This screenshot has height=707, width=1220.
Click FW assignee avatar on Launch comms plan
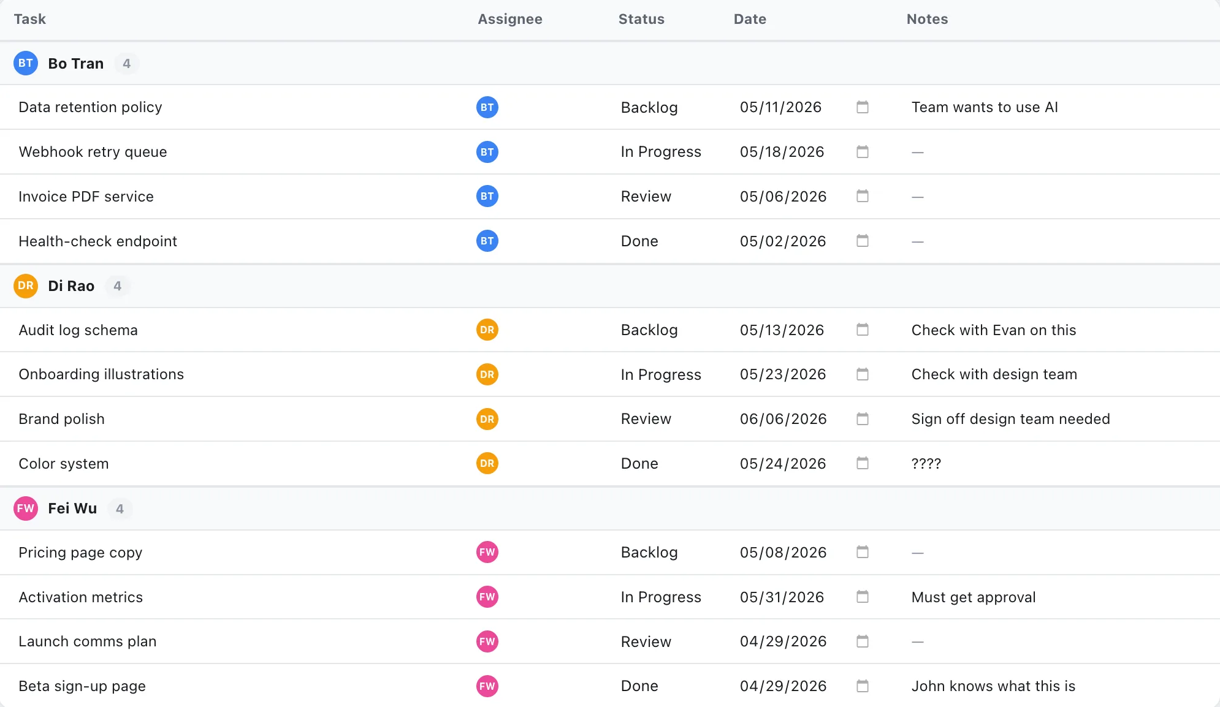point(487,641)
